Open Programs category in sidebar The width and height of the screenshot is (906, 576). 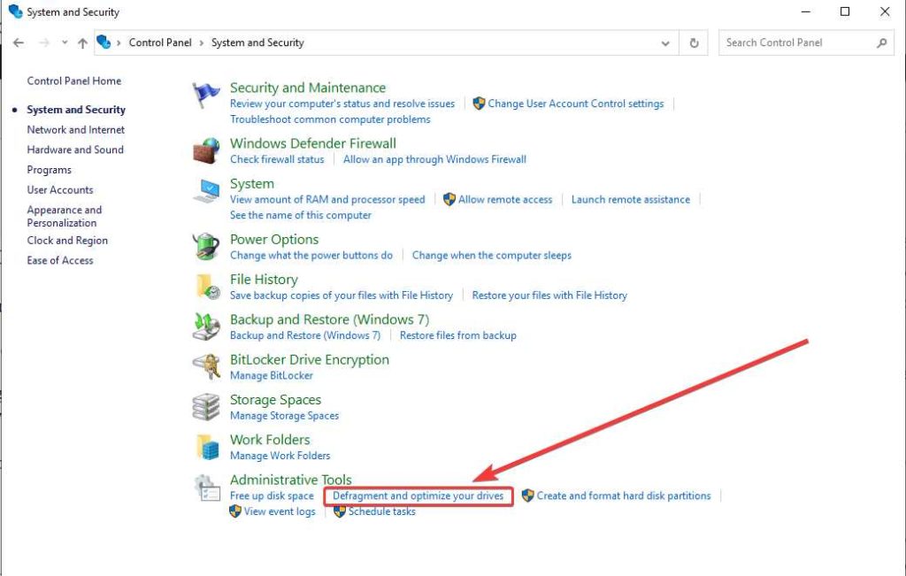click(x=50, y=170)
